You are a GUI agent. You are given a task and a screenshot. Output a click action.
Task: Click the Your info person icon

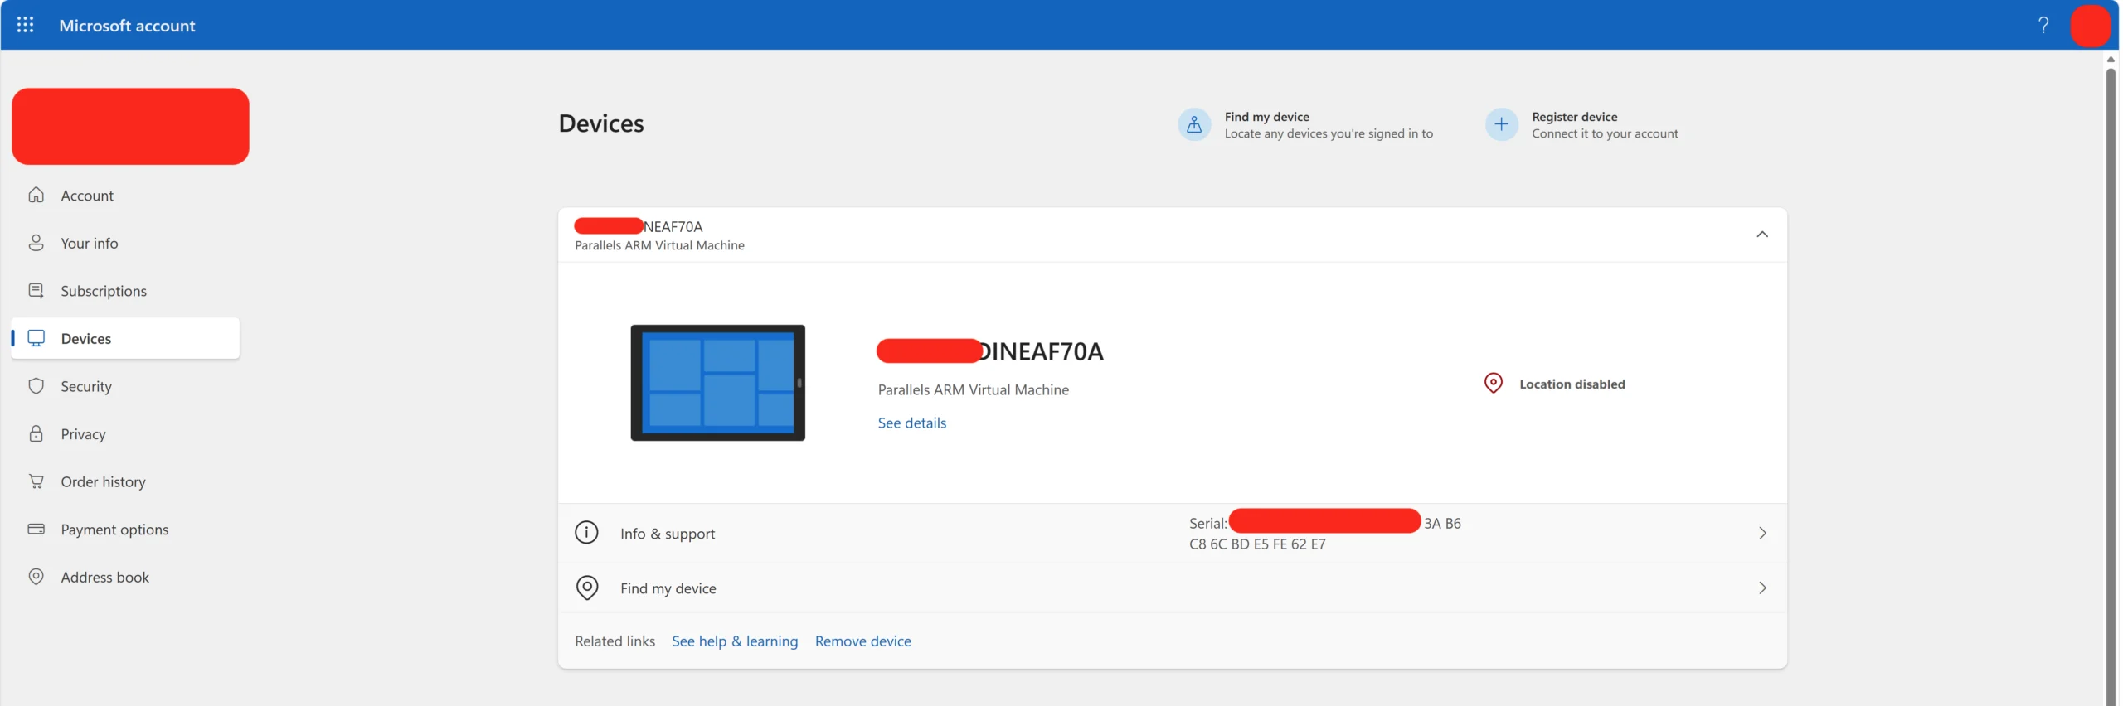point(36,243)
